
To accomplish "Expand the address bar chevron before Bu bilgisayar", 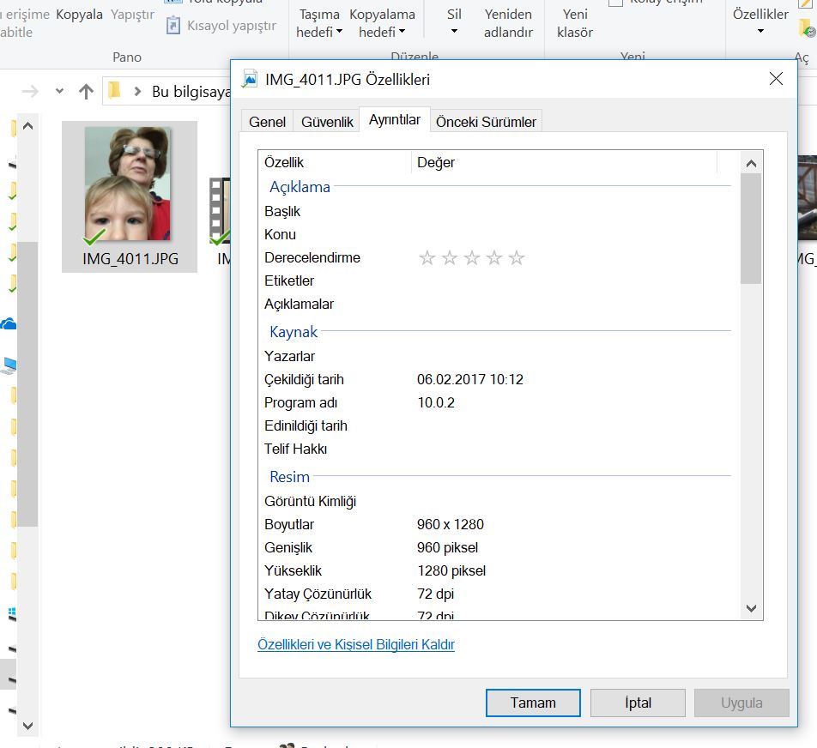I will (x=137, y=92).
